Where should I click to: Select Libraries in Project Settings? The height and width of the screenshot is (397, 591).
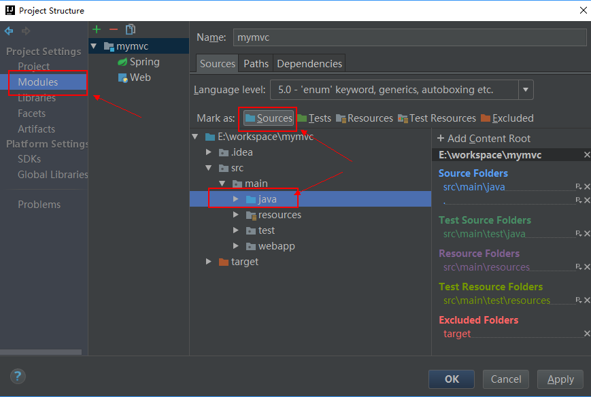[x=37, y=98]
